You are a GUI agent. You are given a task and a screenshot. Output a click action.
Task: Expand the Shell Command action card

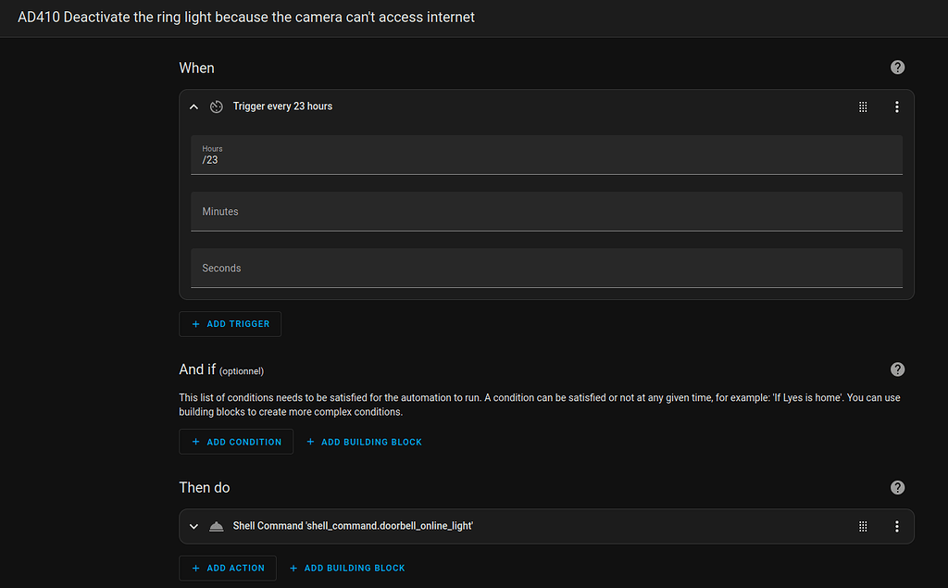[x=193, y=526]
